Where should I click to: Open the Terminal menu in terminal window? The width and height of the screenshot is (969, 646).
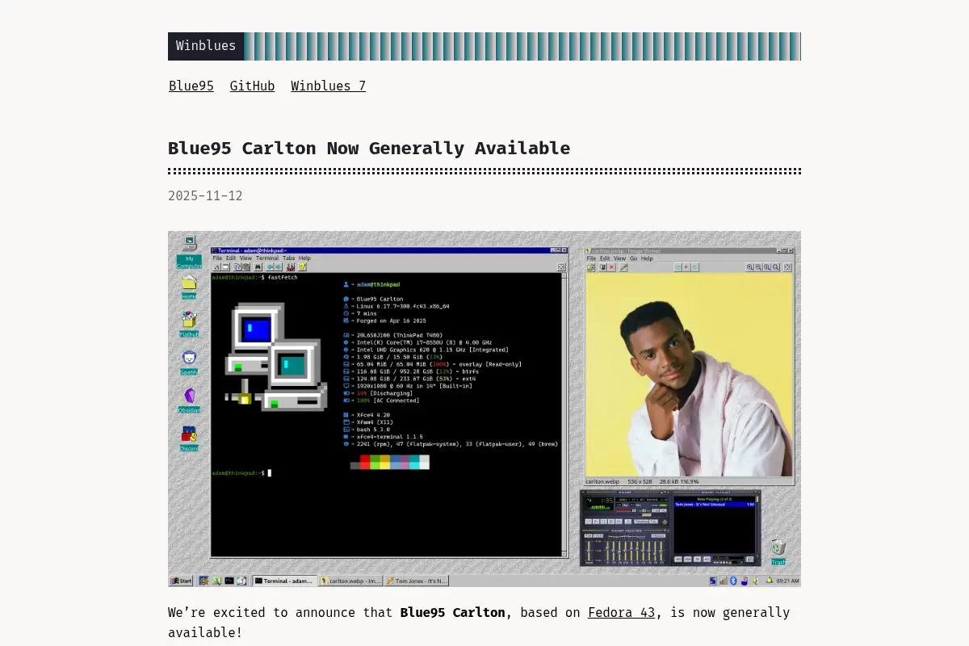267,258
